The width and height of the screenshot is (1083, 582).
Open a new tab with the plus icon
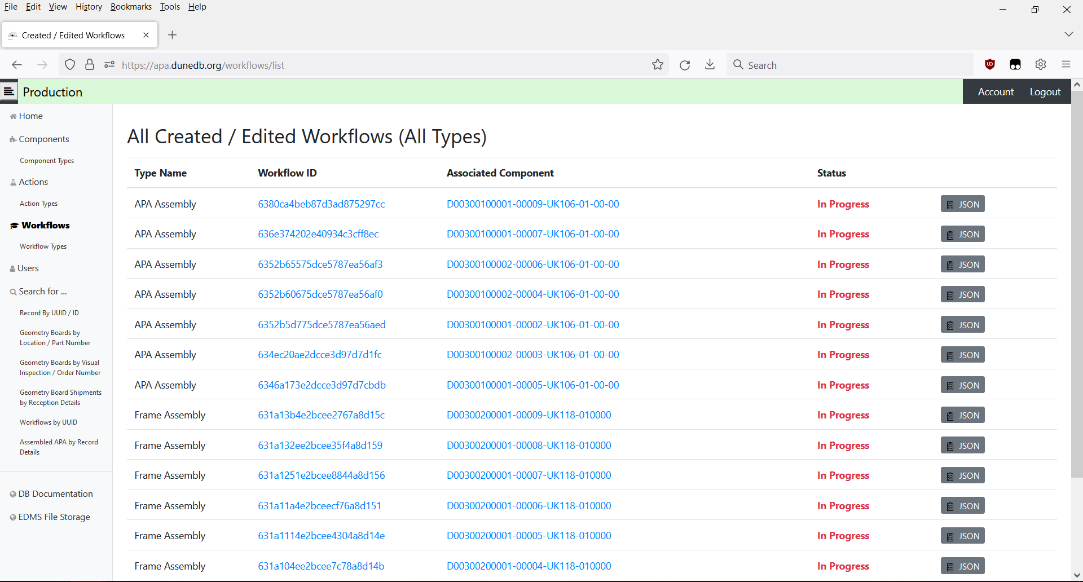(x=173, y=35)
